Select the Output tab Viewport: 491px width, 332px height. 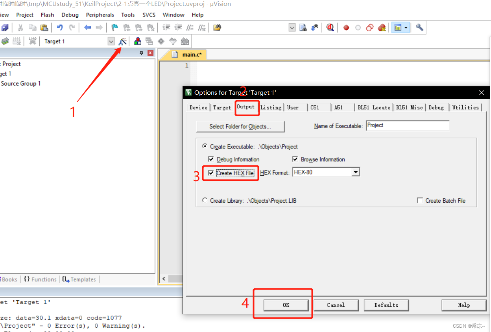point(246,107)
